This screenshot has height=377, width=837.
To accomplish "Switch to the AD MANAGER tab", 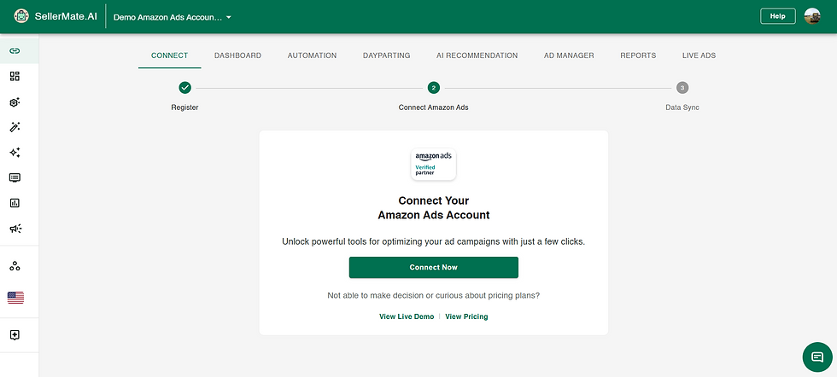I will 569,55.
